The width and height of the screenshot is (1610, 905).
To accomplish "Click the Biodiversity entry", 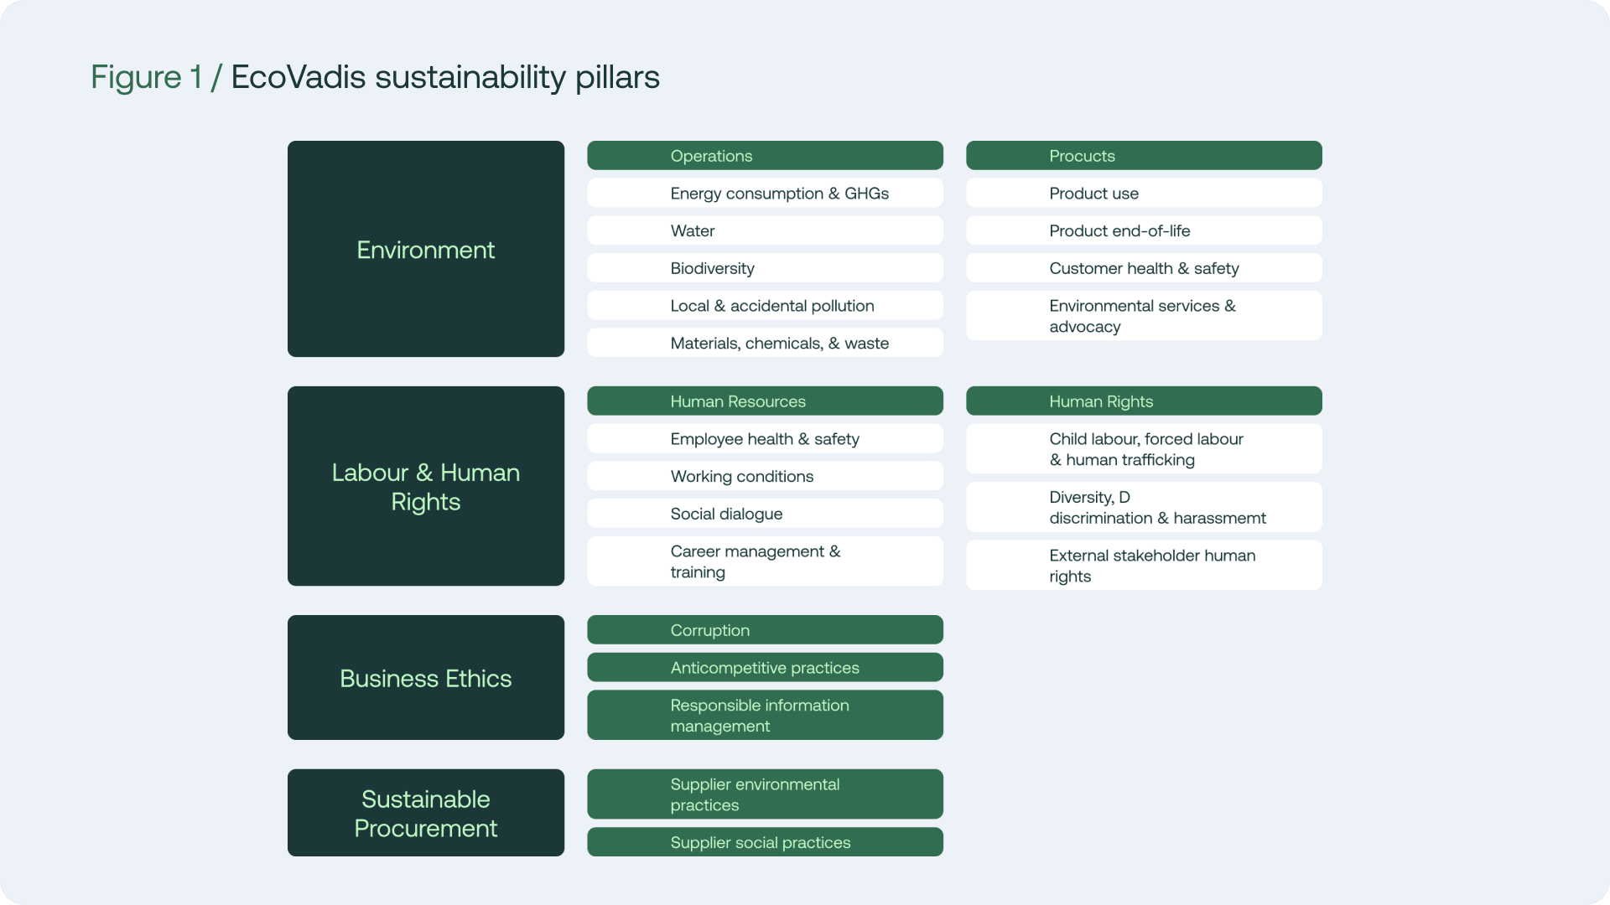I will click(x=764, y=268).
